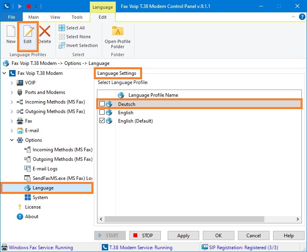The width and height of the screenshot is (307, 252).
Task: Open Outgoing Methods (MS Fax) under Options
Action: point(58,159)
